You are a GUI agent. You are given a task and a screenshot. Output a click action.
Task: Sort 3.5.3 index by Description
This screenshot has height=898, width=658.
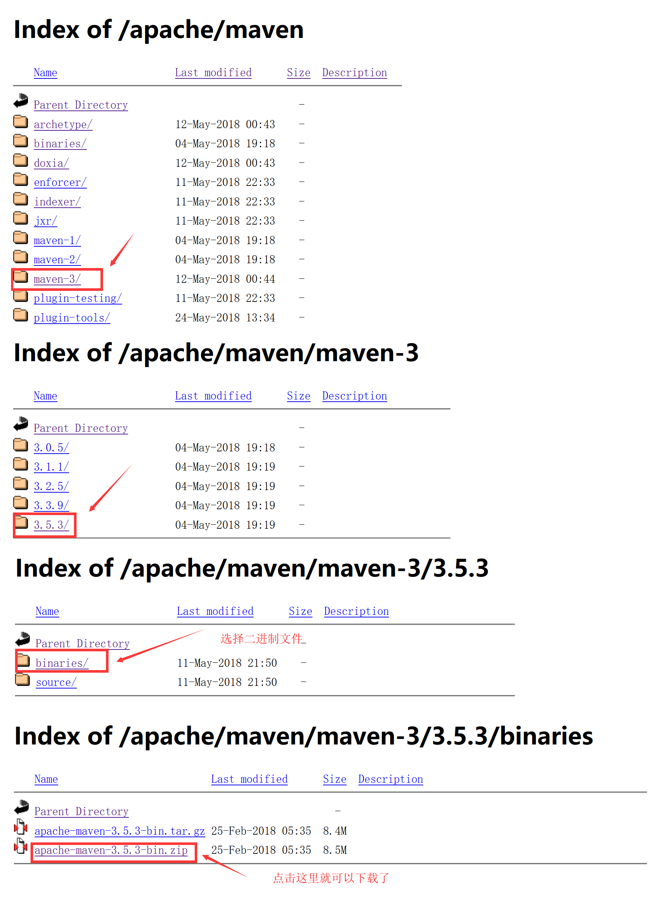pos(356,612)
